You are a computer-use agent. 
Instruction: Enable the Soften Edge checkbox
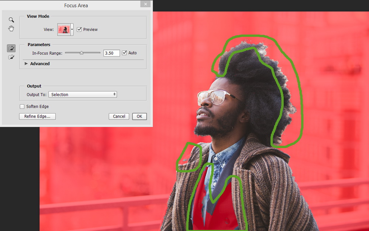tap(22, 106)
